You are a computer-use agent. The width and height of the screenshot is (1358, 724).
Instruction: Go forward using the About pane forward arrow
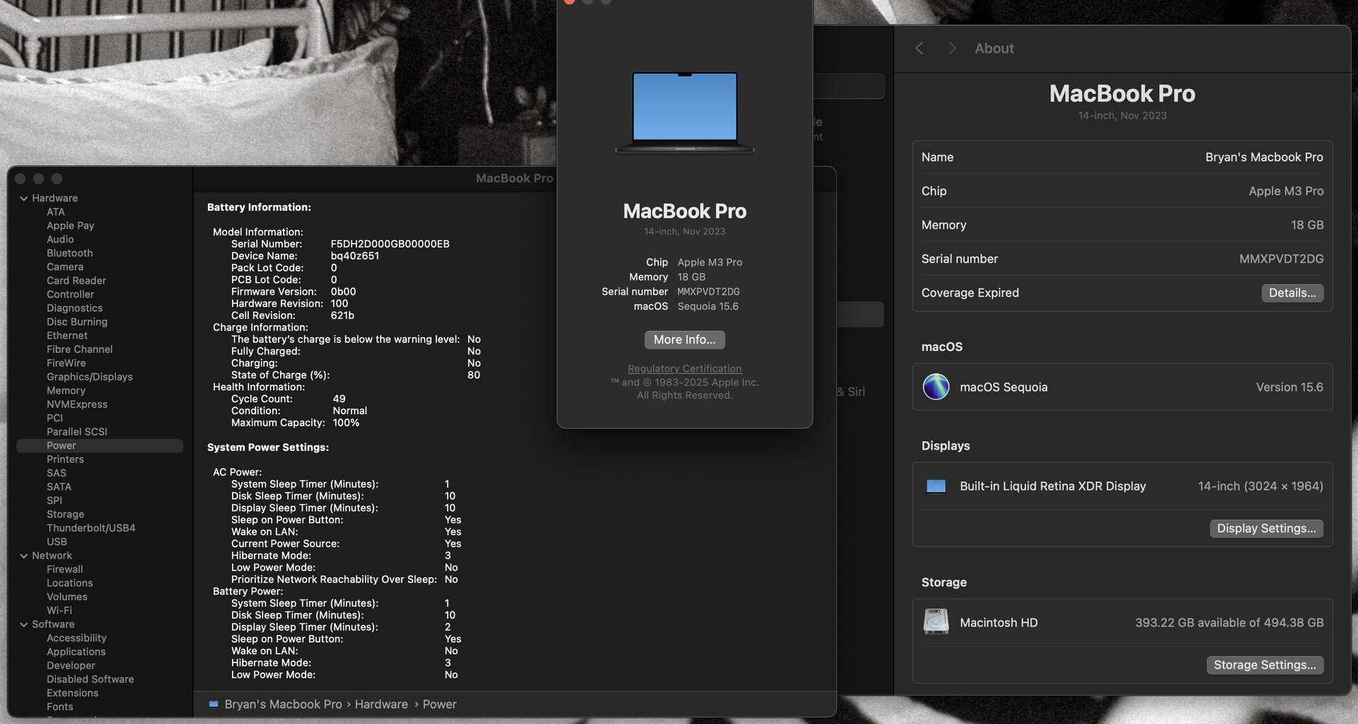[x=952, y=48]
